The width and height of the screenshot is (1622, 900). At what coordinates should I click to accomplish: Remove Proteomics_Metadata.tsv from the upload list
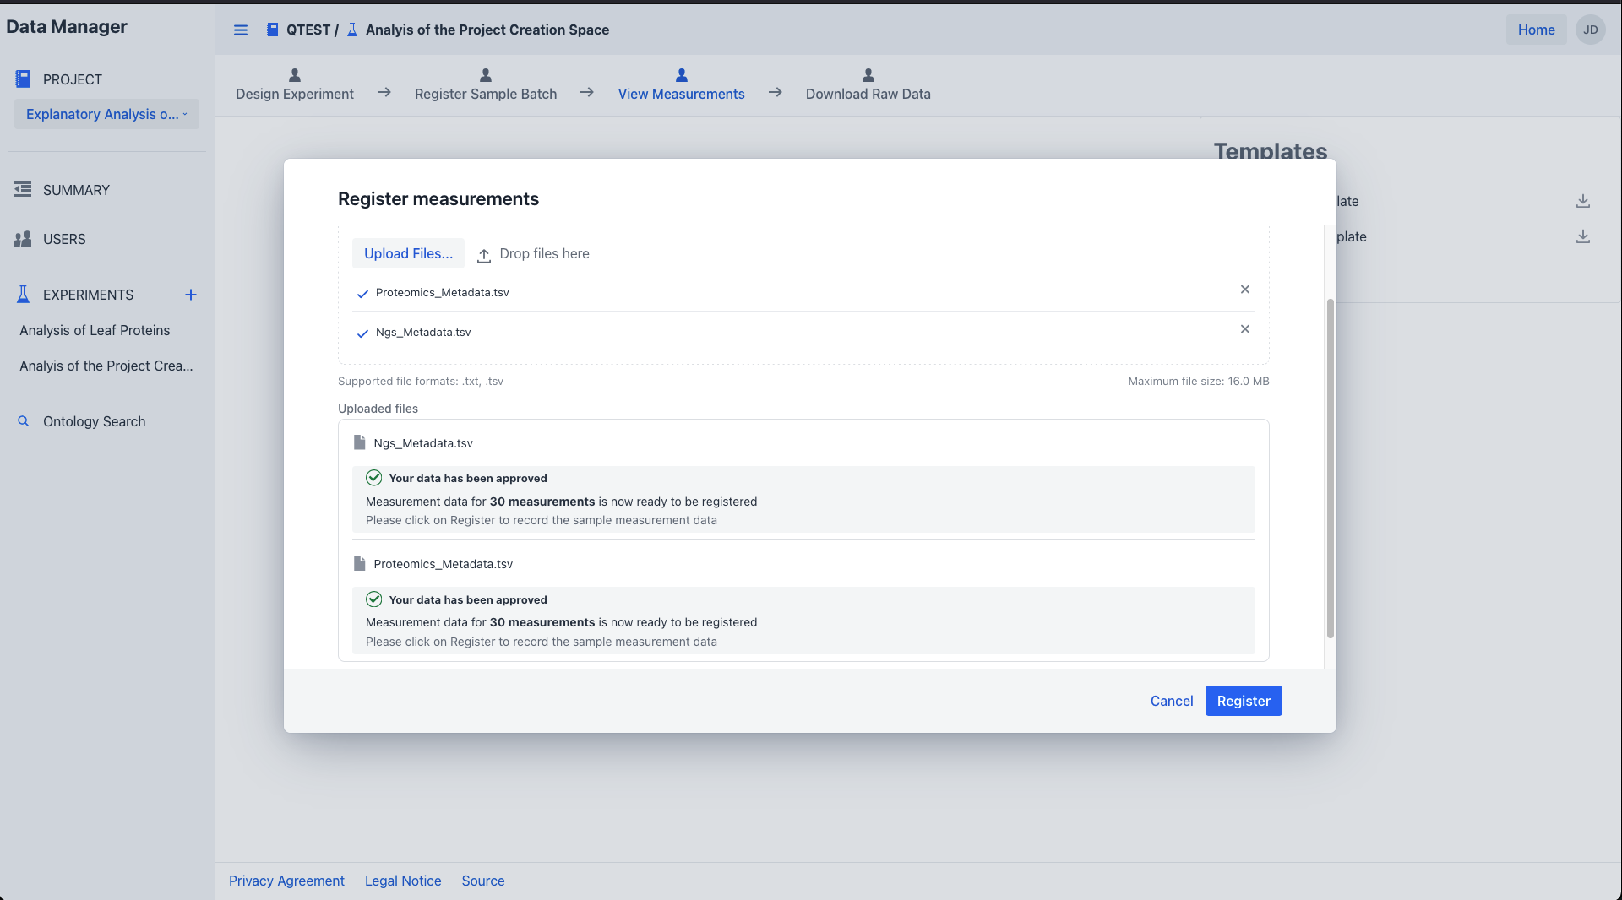[1244, 290]
